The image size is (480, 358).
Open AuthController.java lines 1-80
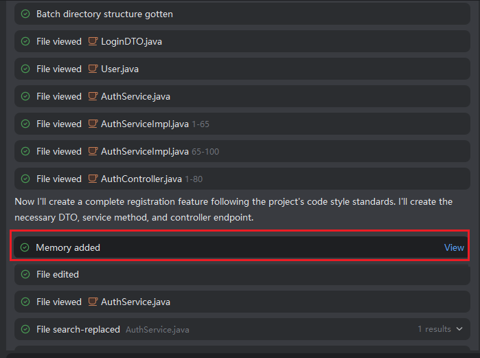[x=141, y=179]
